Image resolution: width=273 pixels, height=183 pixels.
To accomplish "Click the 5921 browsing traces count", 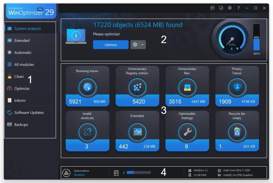I will click(x=75, y=101).
